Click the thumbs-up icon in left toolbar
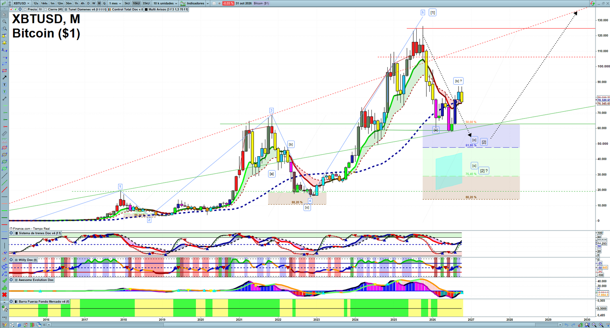This screenshot has height=328, width=610. [x=4, y=288]
